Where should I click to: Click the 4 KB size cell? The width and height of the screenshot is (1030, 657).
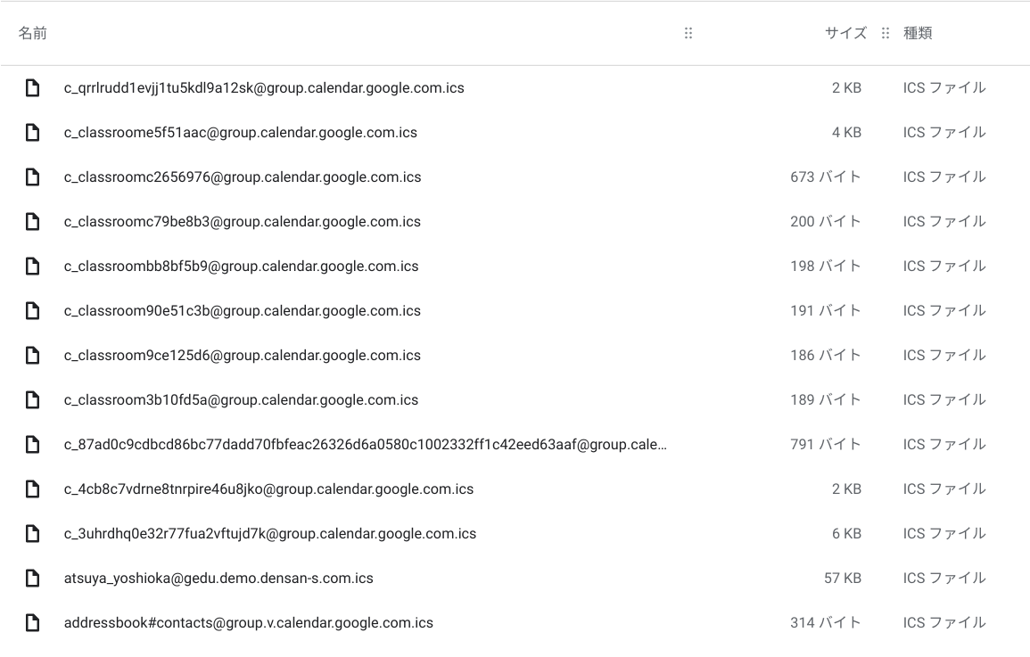(846, 133)
